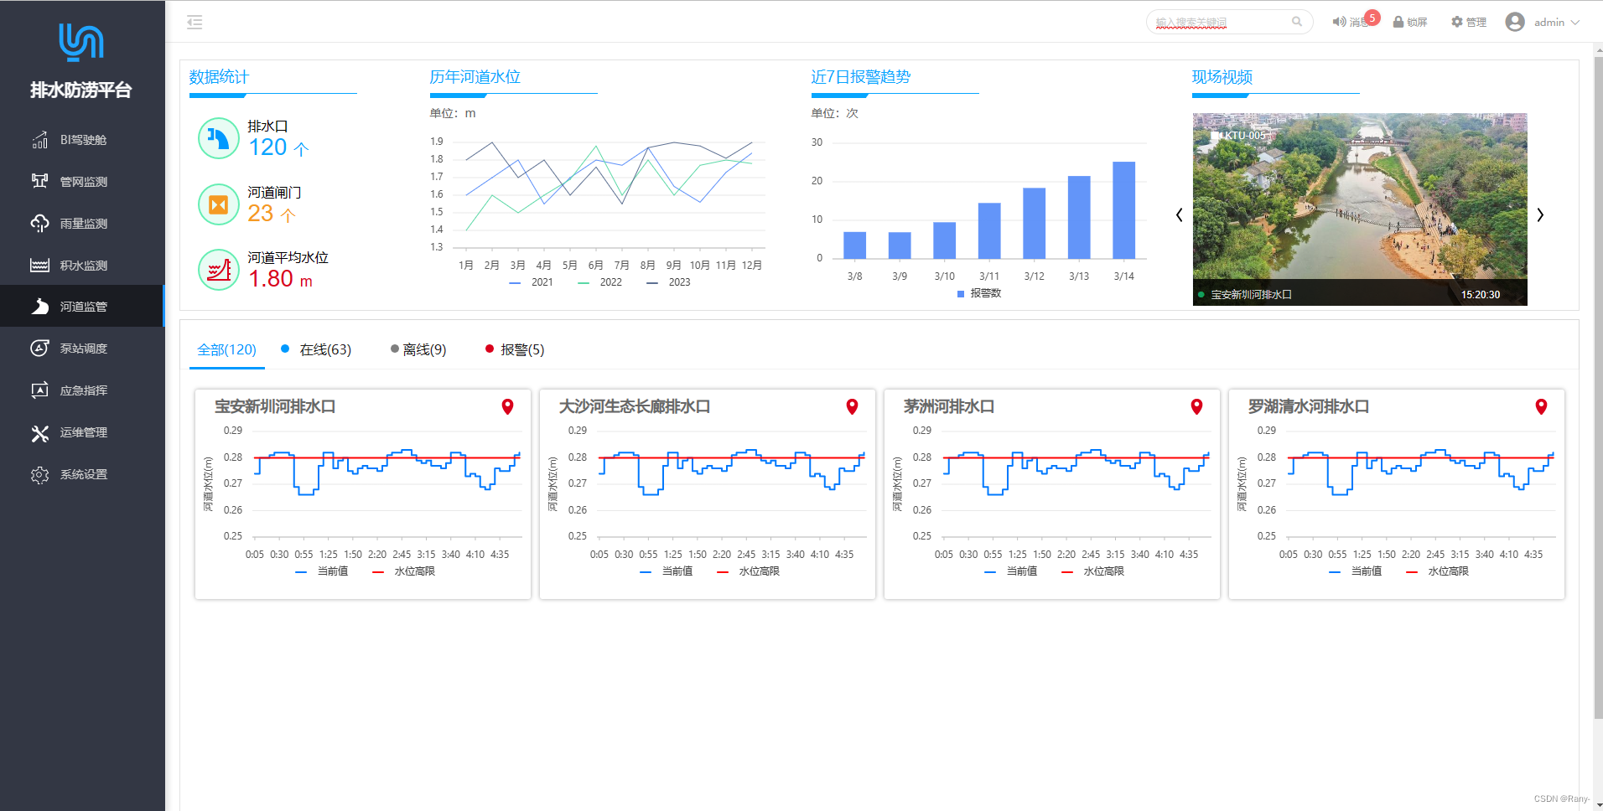Toggle the 2022 legend series
This screenshot has height=811, width=1603.
pyautogui.click(x=600, y=282)
